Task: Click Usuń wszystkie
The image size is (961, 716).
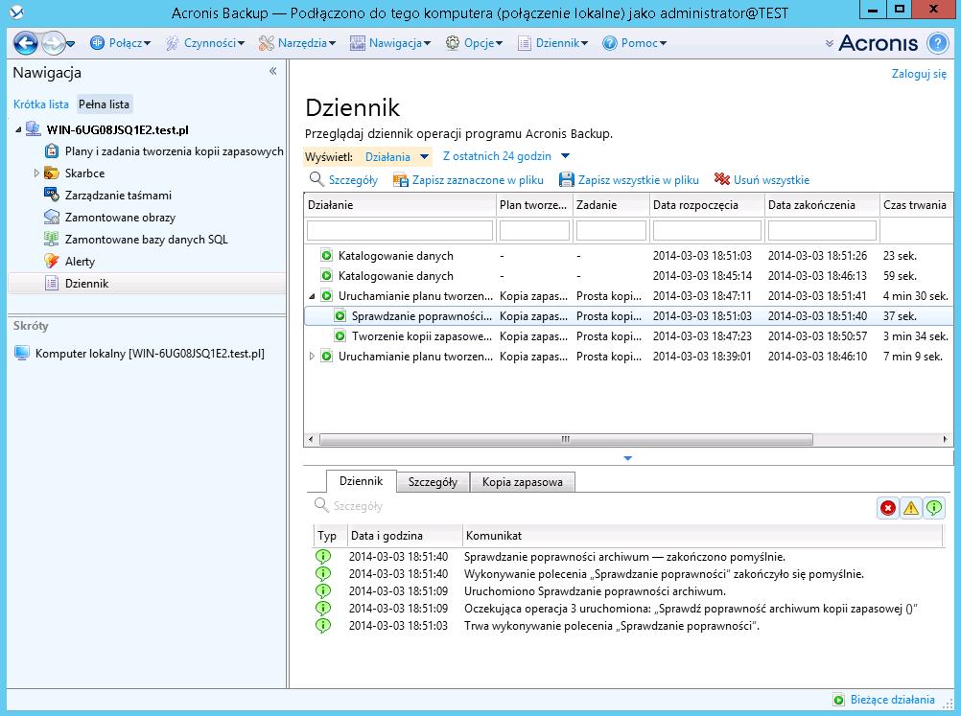Action: [762, 179]
